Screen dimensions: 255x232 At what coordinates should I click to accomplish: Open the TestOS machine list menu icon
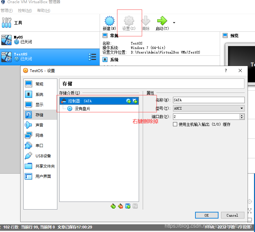92,57
